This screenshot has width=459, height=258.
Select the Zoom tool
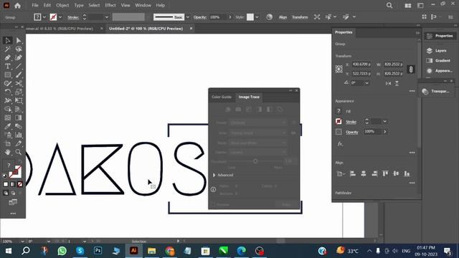19,152
